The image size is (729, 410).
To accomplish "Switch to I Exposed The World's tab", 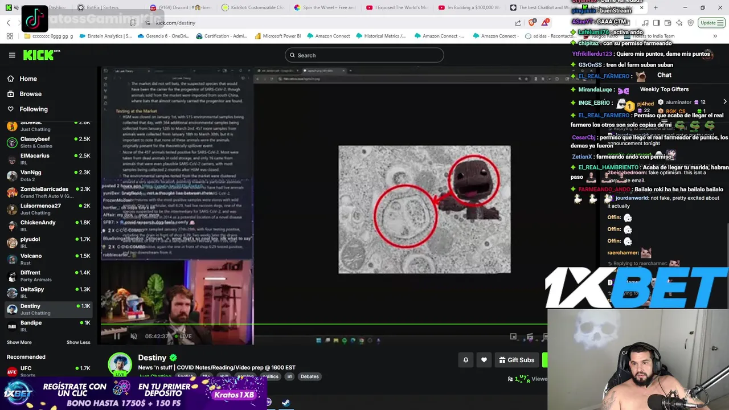I will [397, 7].
